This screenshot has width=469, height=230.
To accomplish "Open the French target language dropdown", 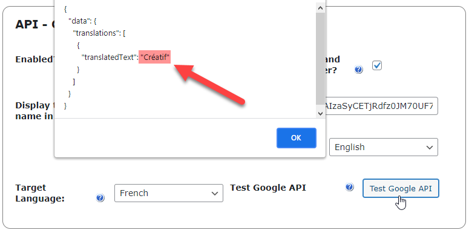I will pyautogui.click(x=169, y=193).
